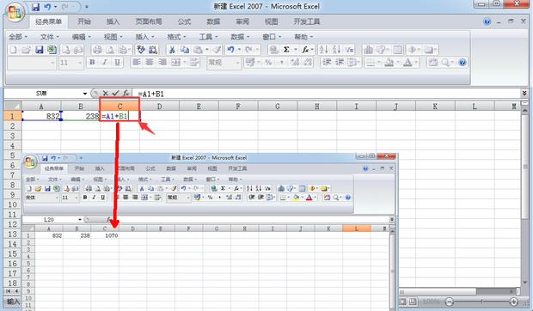Click the Chart wizard icon
Screen dimensions: 533x311
pos(368,50)
